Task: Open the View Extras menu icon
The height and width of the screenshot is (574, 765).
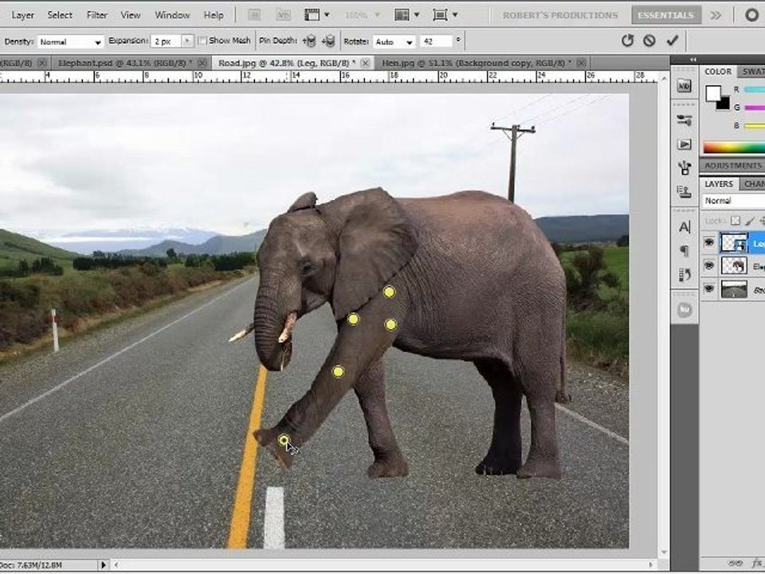Action: (x=316, y=15)
